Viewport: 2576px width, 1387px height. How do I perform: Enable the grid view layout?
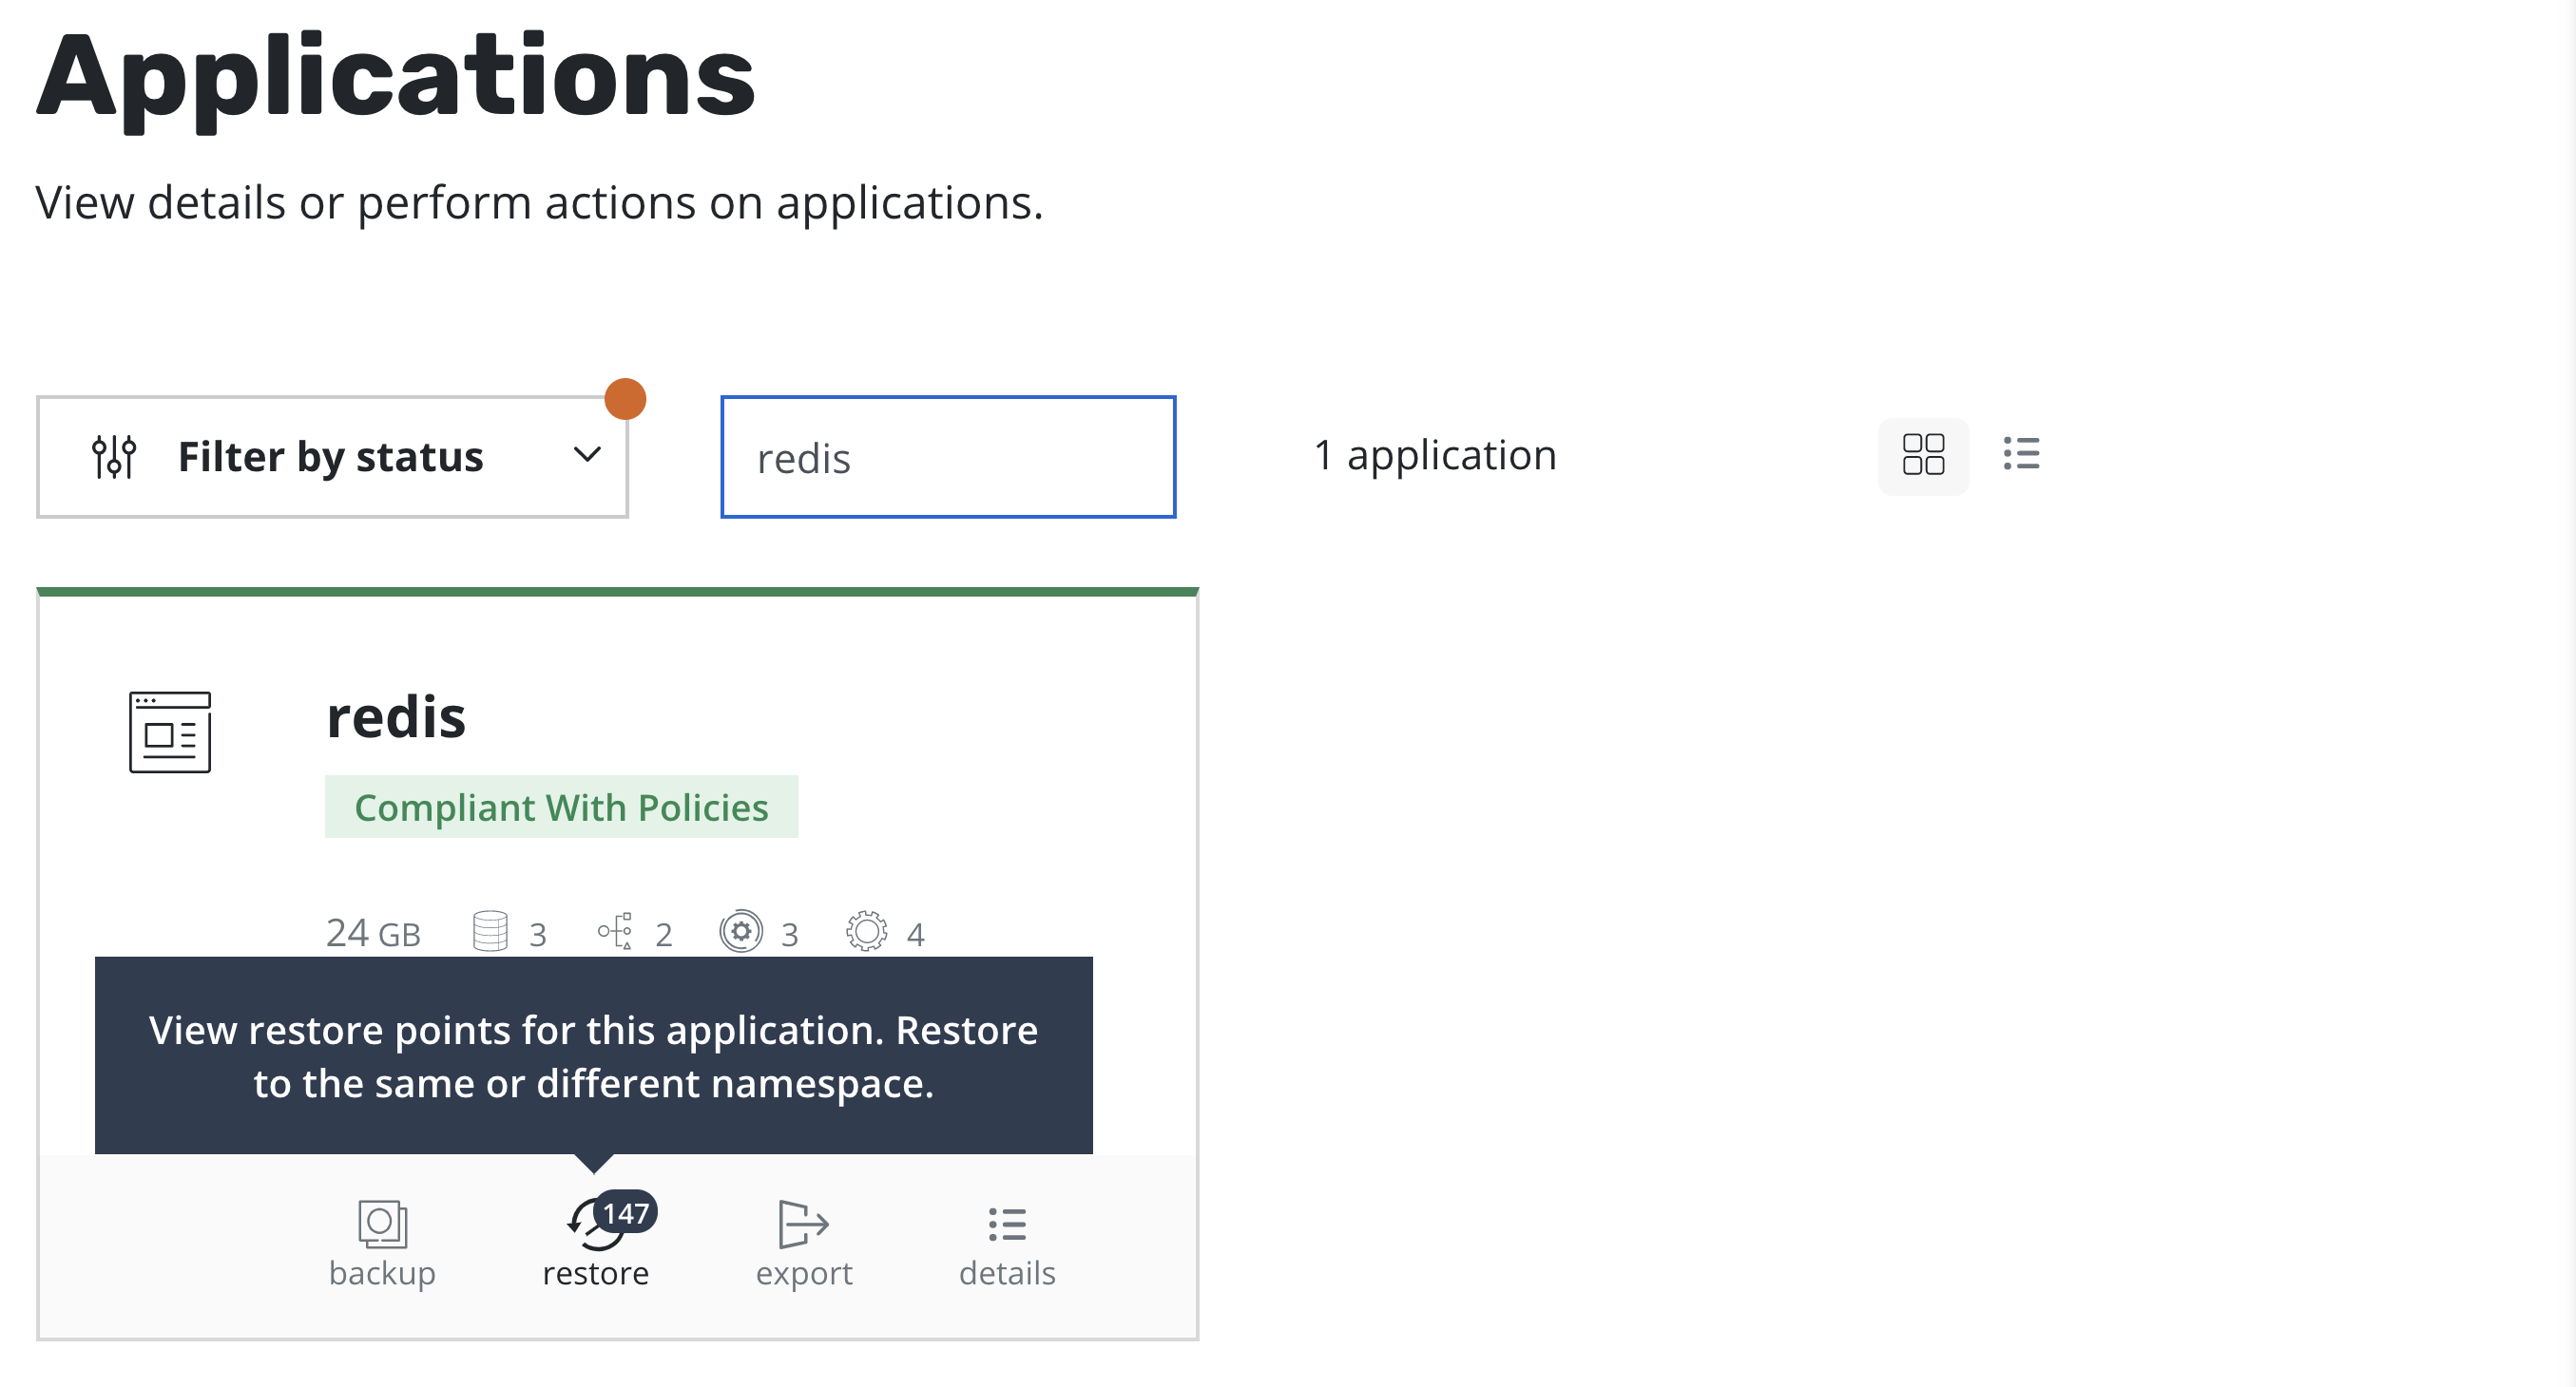1923,455
